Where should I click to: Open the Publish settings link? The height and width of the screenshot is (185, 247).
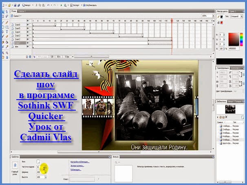(x=80, y=162)
